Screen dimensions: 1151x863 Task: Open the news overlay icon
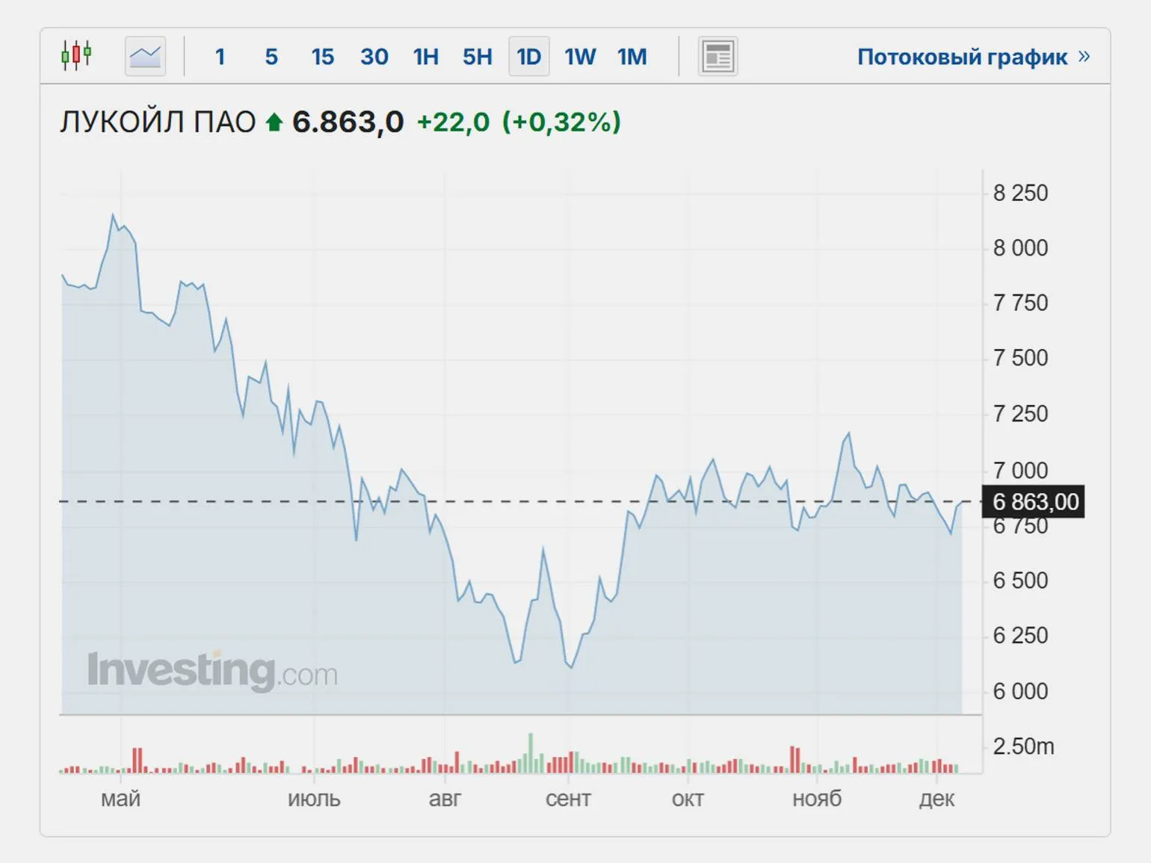(x=718, y=56)
